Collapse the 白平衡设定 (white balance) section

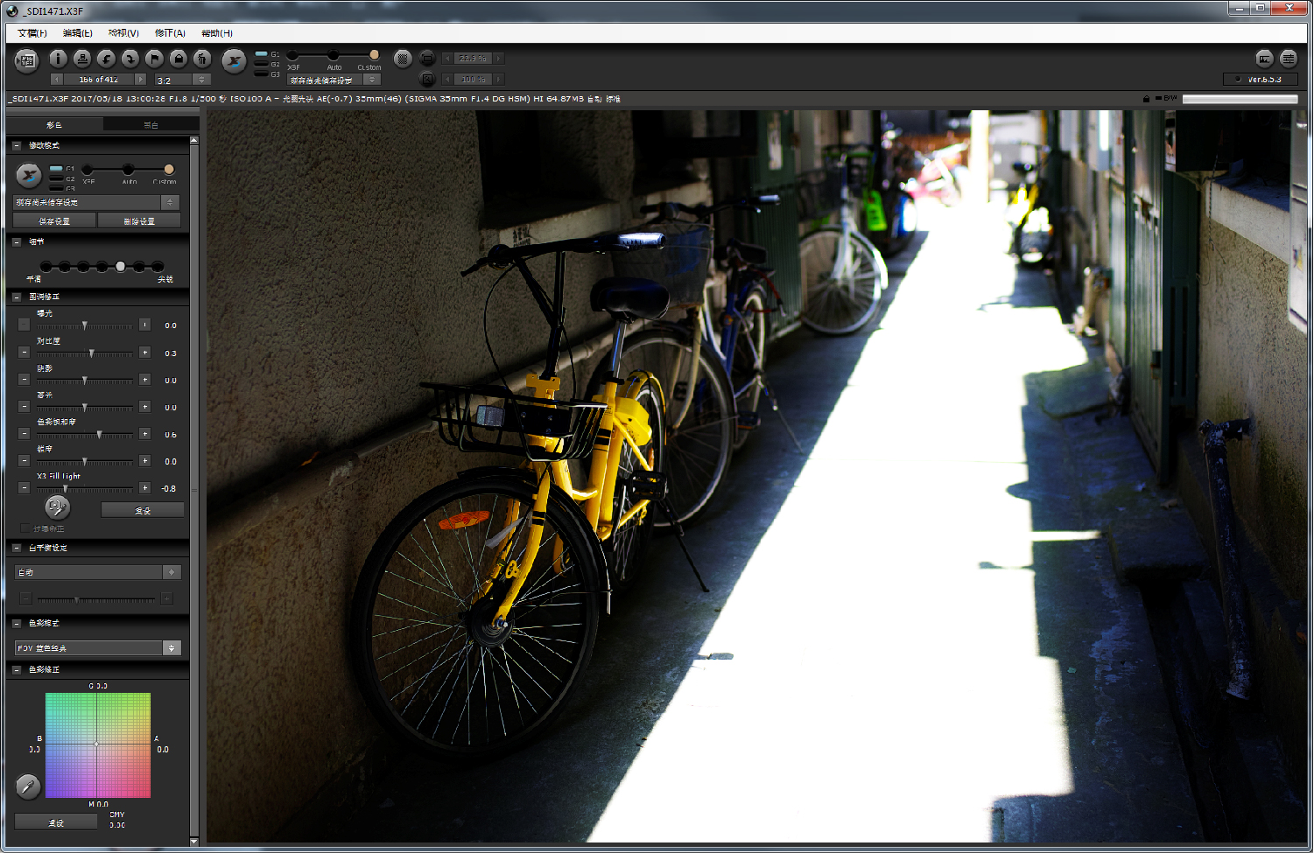[x=17, y=548]
